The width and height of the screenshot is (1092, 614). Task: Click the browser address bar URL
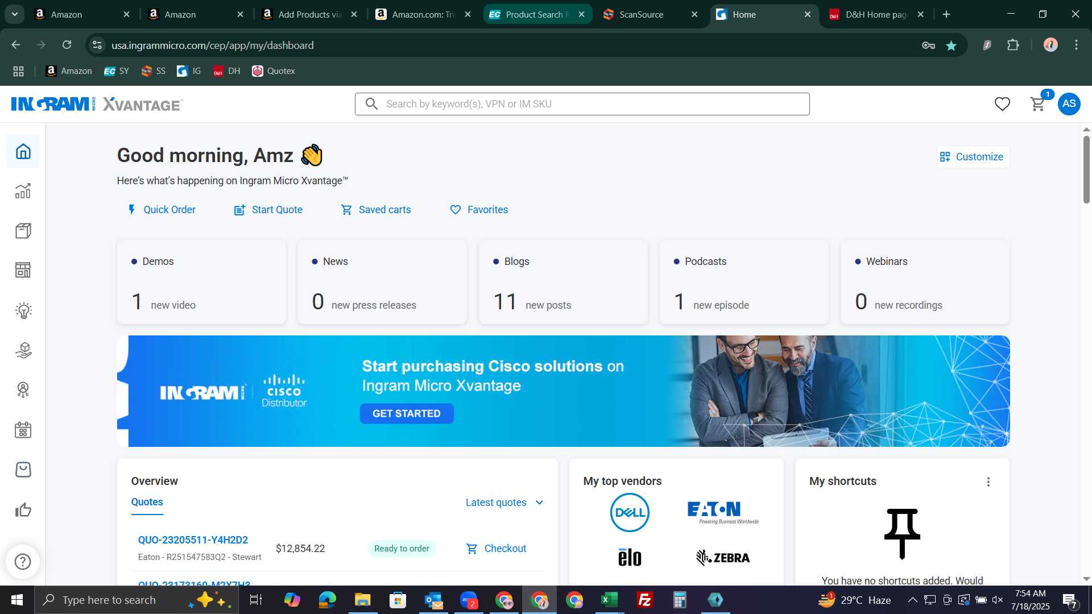(x=212, y=45)
